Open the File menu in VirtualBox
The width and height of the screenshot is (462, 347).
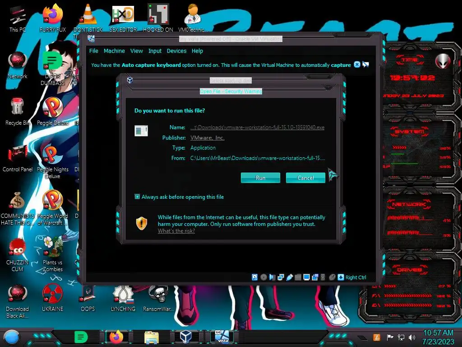94,51
